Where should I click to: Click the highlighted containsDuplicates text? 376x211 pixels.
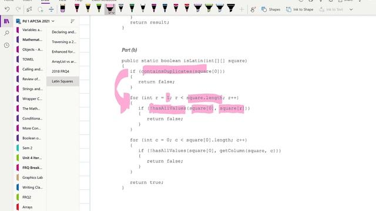tap(167, 72)
